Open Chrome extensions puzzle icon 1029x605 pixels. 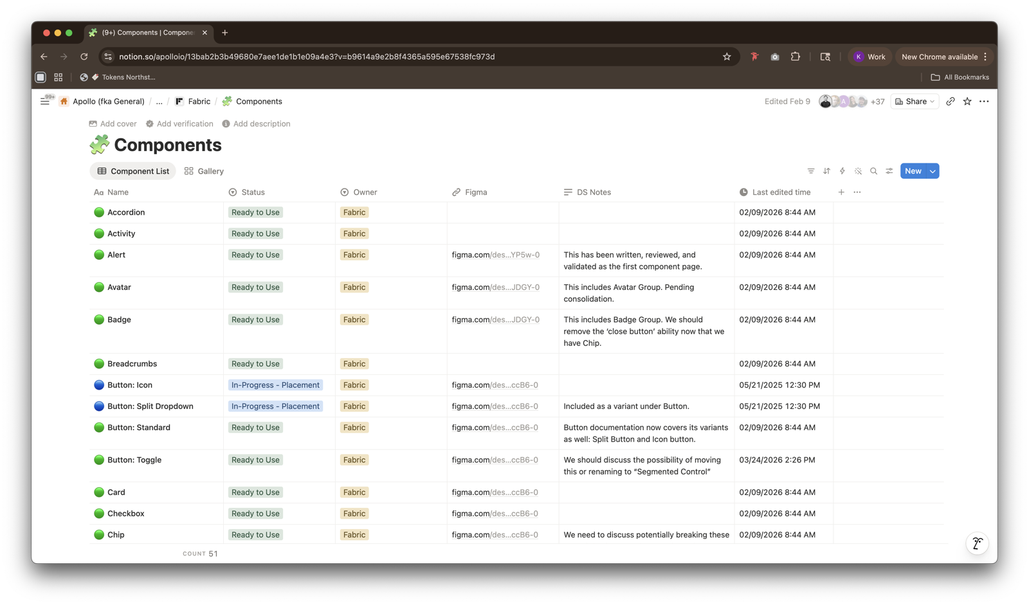(x=796, y=57)
